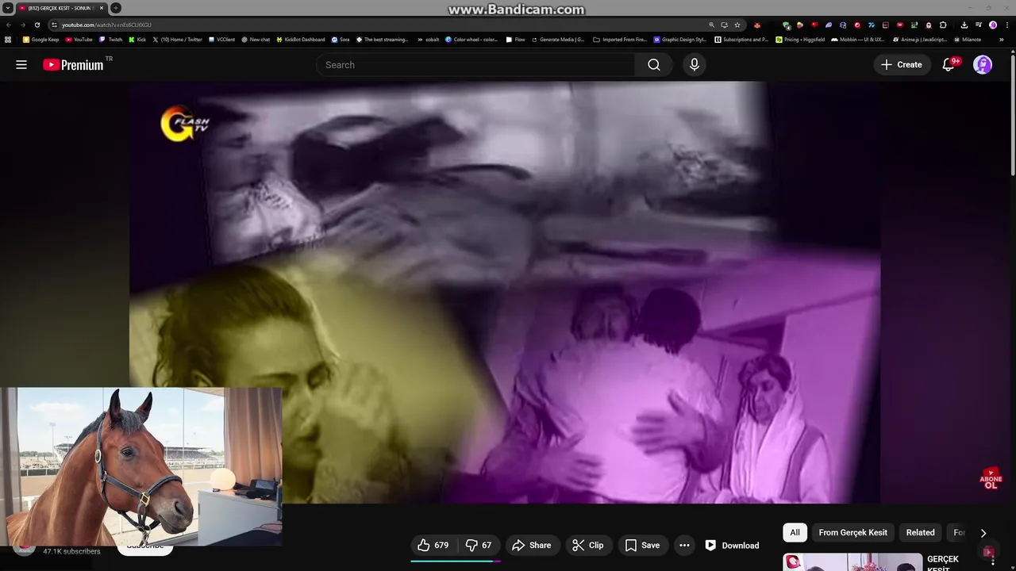This screenshot has height=571, width=1016.
Task: Click the like/dislike ratio bar
Action: coord(456,561)
